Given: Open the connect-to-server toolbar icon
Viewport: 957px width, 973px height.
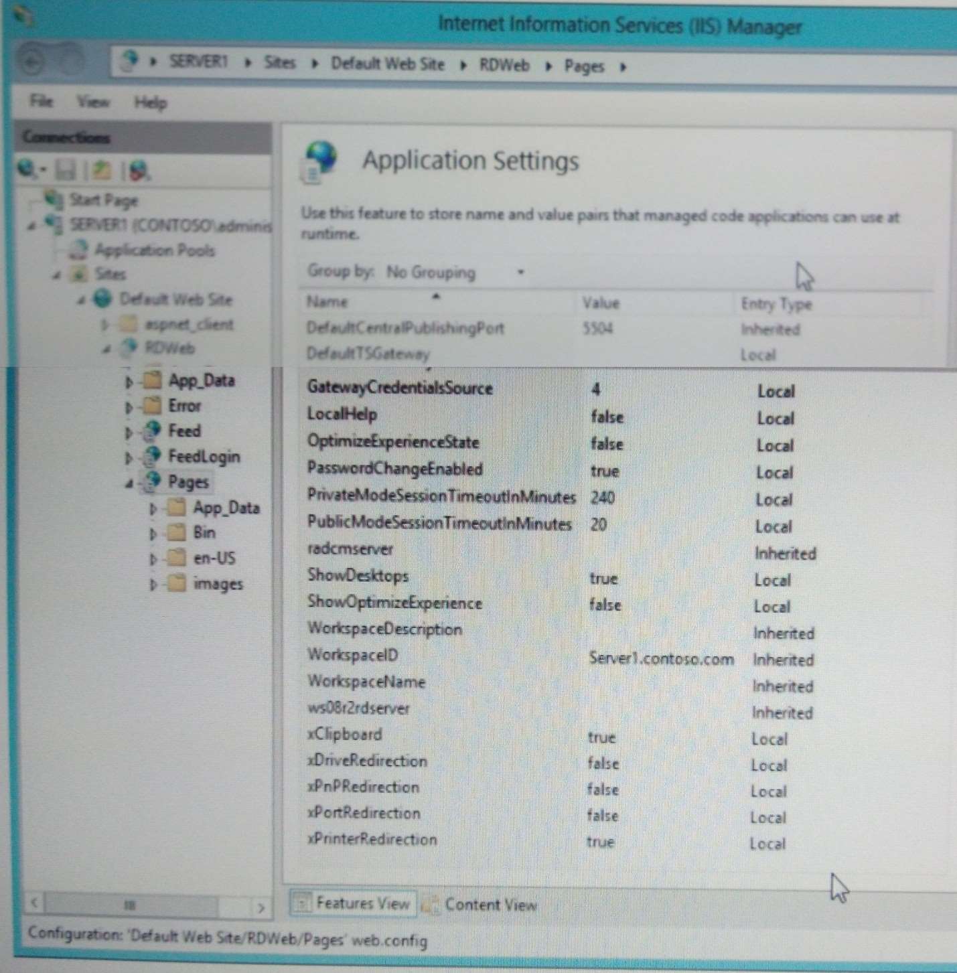Looking at the screenshot, I should (x=28, y=169).
